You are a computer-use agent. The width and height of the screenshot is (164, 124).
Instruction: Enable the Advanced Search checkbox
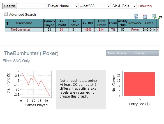point(6,14)
